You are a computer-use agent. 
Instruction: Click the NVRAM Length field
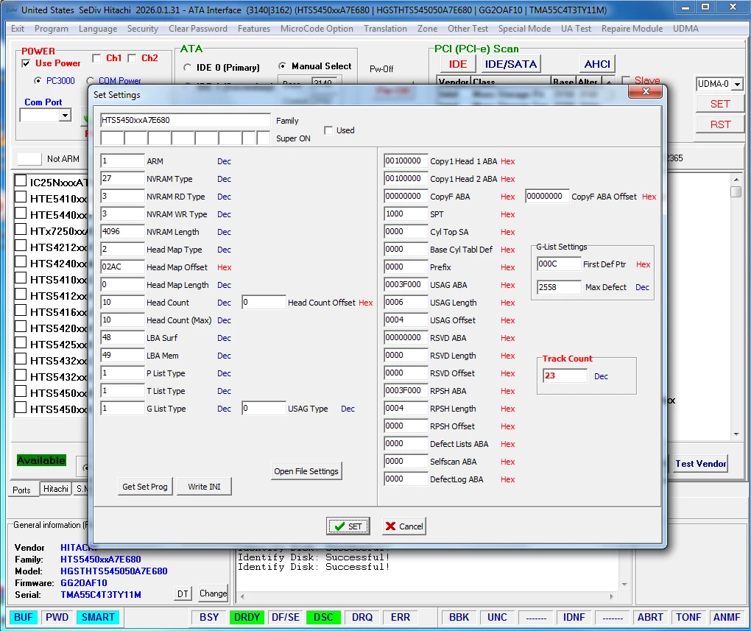122,231
